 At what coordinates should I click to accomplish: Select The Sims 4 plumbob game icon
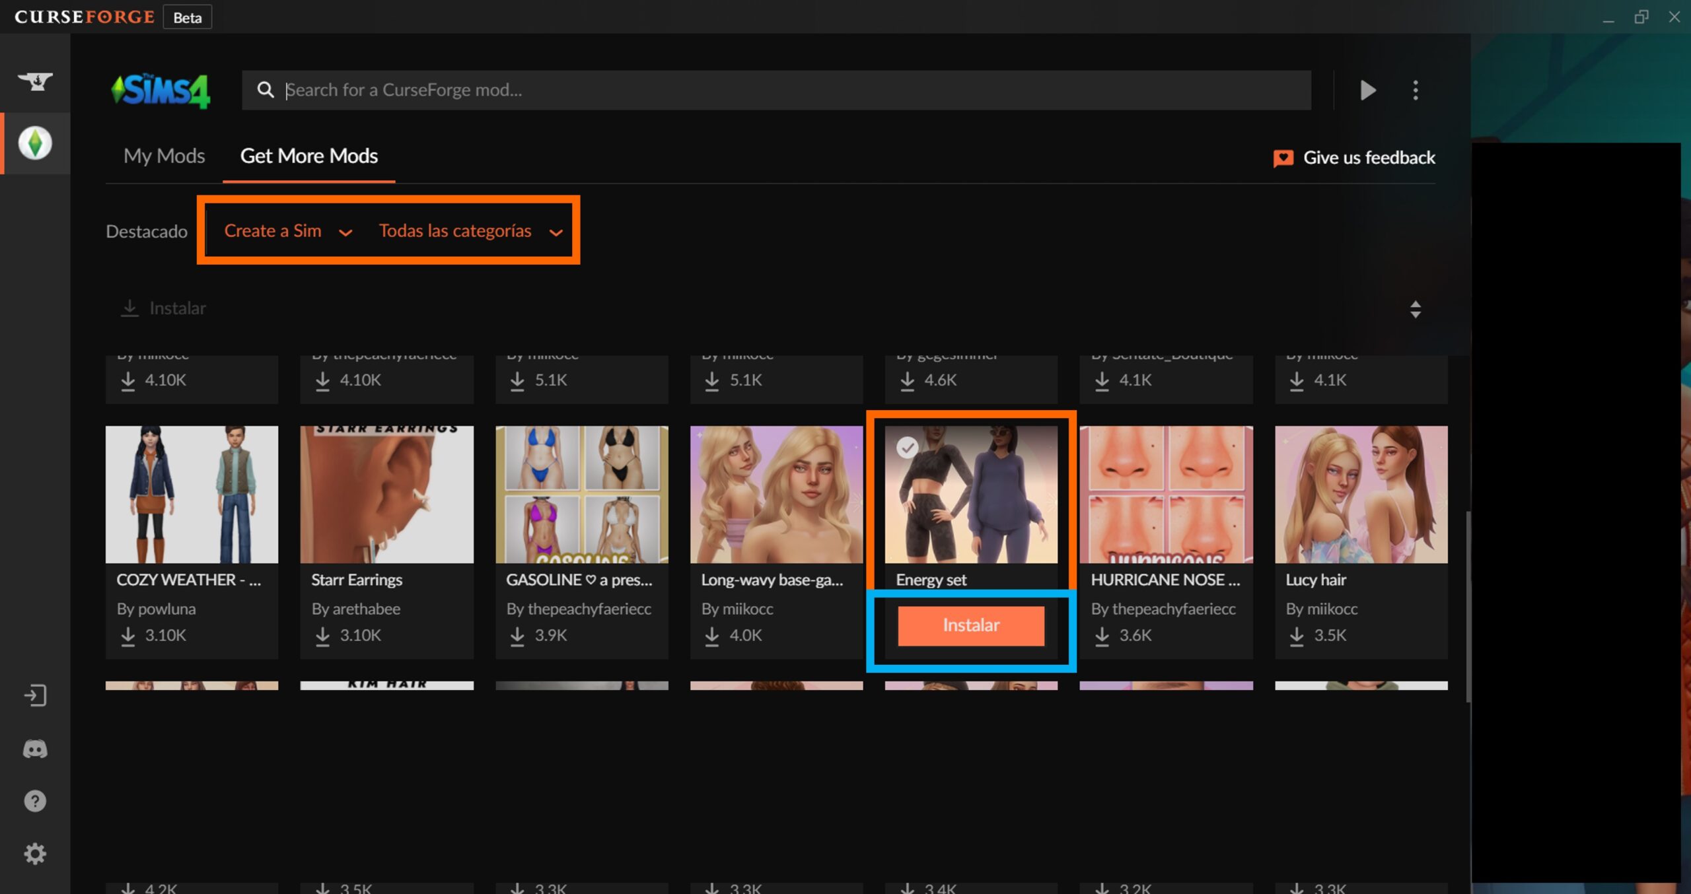tap(35, 143)
